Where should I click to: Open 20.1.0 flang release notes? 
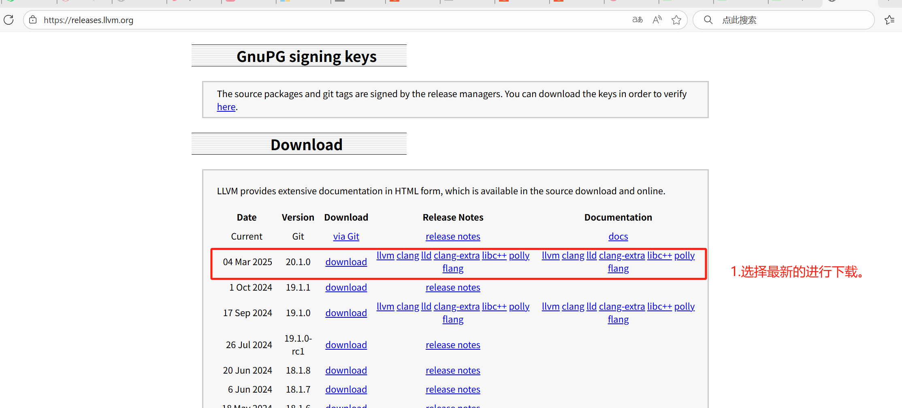pyautogui.click(x=453, y=268)
